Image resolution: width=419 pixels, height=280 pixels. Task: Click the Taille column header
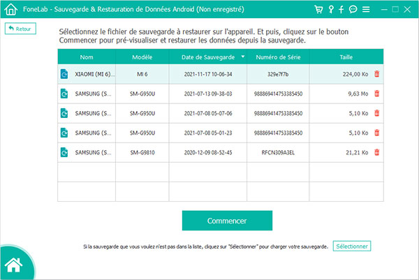tap(346, 57)
